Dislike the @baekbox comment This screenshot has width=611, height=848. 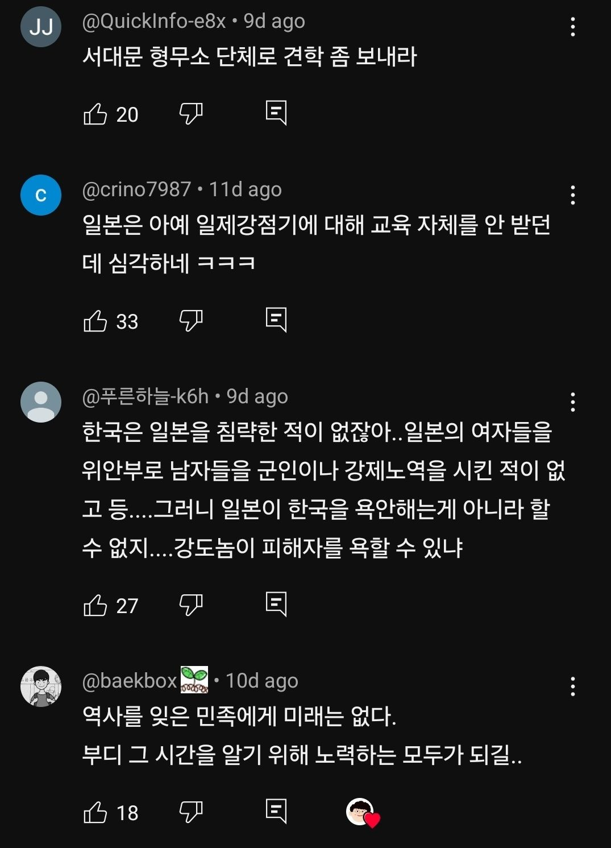pyautogui.click(x=191, y=813)
